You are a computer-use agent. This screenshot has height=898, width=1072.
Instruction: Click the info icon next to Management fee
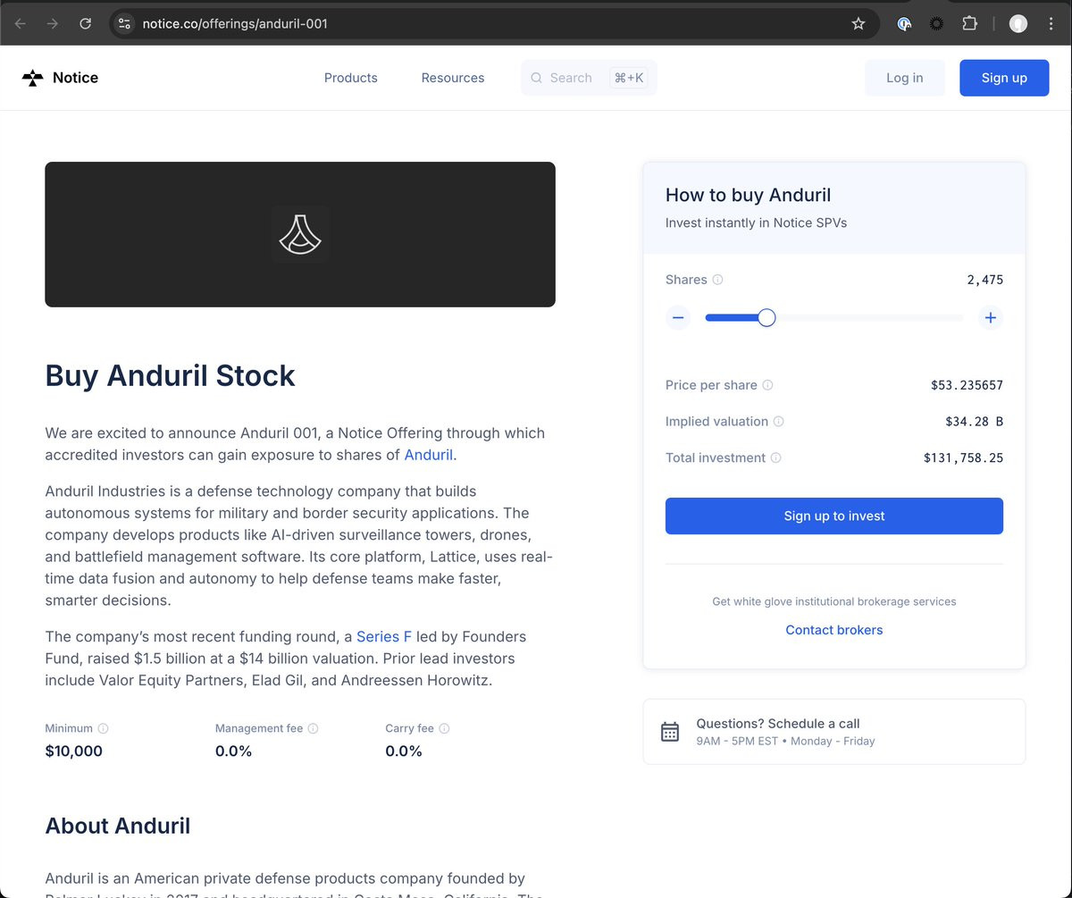313,728
